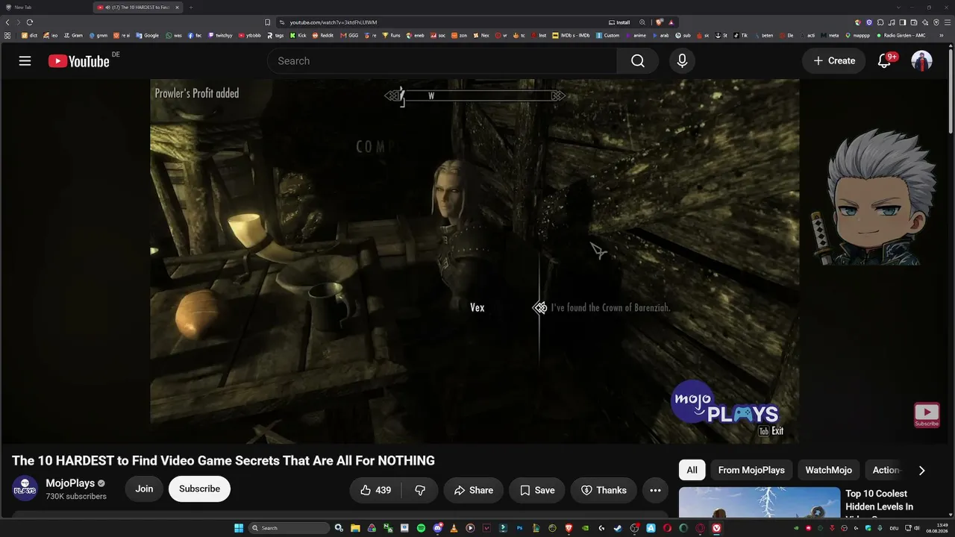Go back in browser history
The image size is (955, 537).
7,22
